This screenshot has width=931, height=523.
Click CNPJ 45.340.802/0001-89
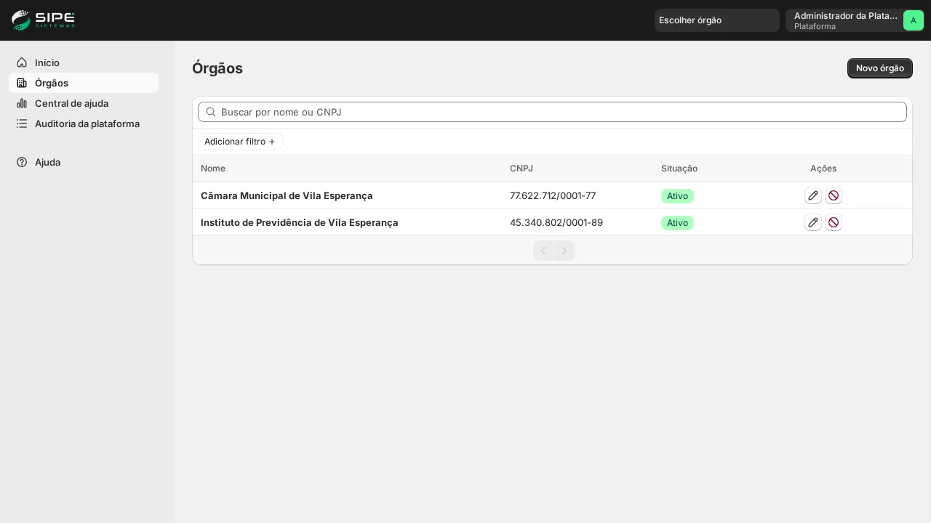(556, 222)
